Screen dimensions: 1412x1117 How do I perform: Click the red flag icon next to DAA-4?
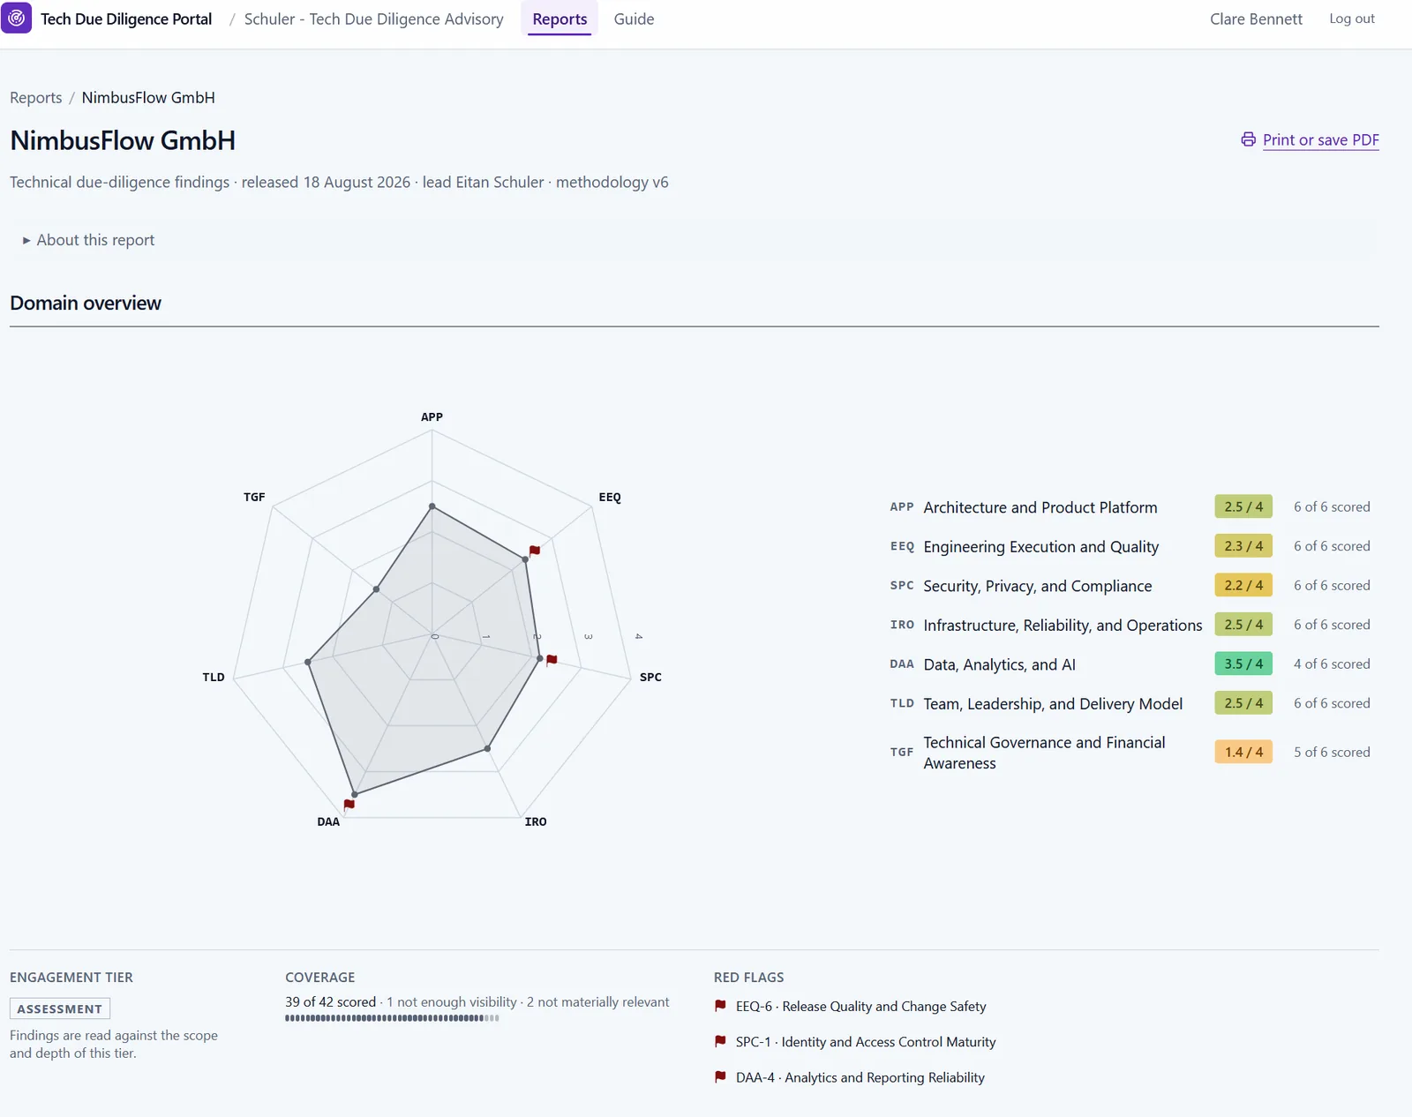[x=720, y=1077]
